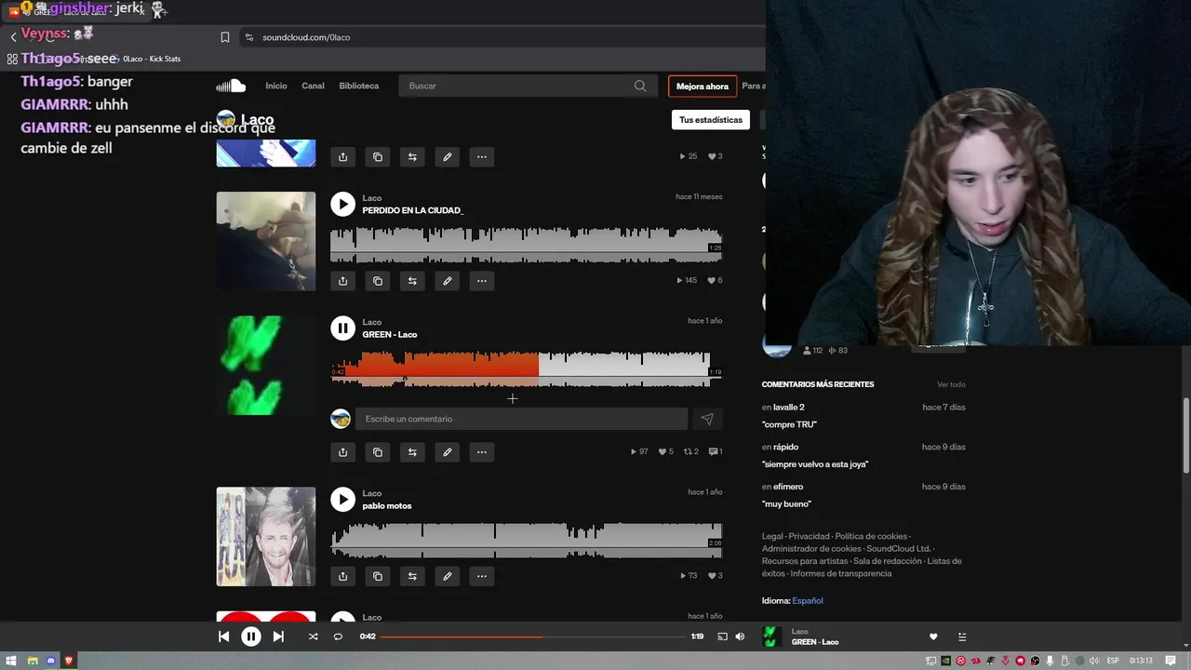1191x670 pixels.
Task: Mute the volume in player bar
Action: click(740, 636)
